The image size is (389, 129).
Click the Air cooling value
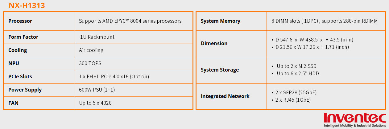coord(91,50)
